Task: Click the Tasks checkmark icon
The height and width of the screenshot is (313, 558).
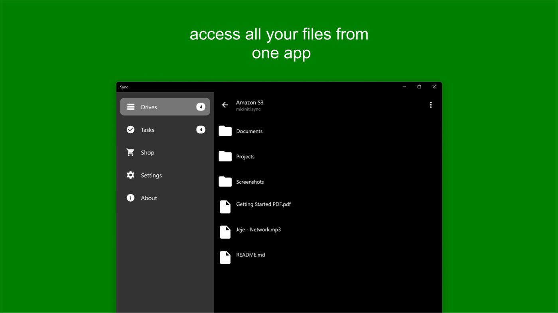Action: tap(130, 129)
